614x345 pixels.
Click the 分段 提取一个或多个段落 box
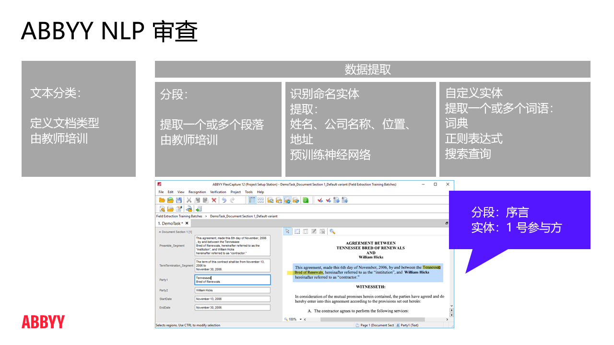[x=218, y=129]
